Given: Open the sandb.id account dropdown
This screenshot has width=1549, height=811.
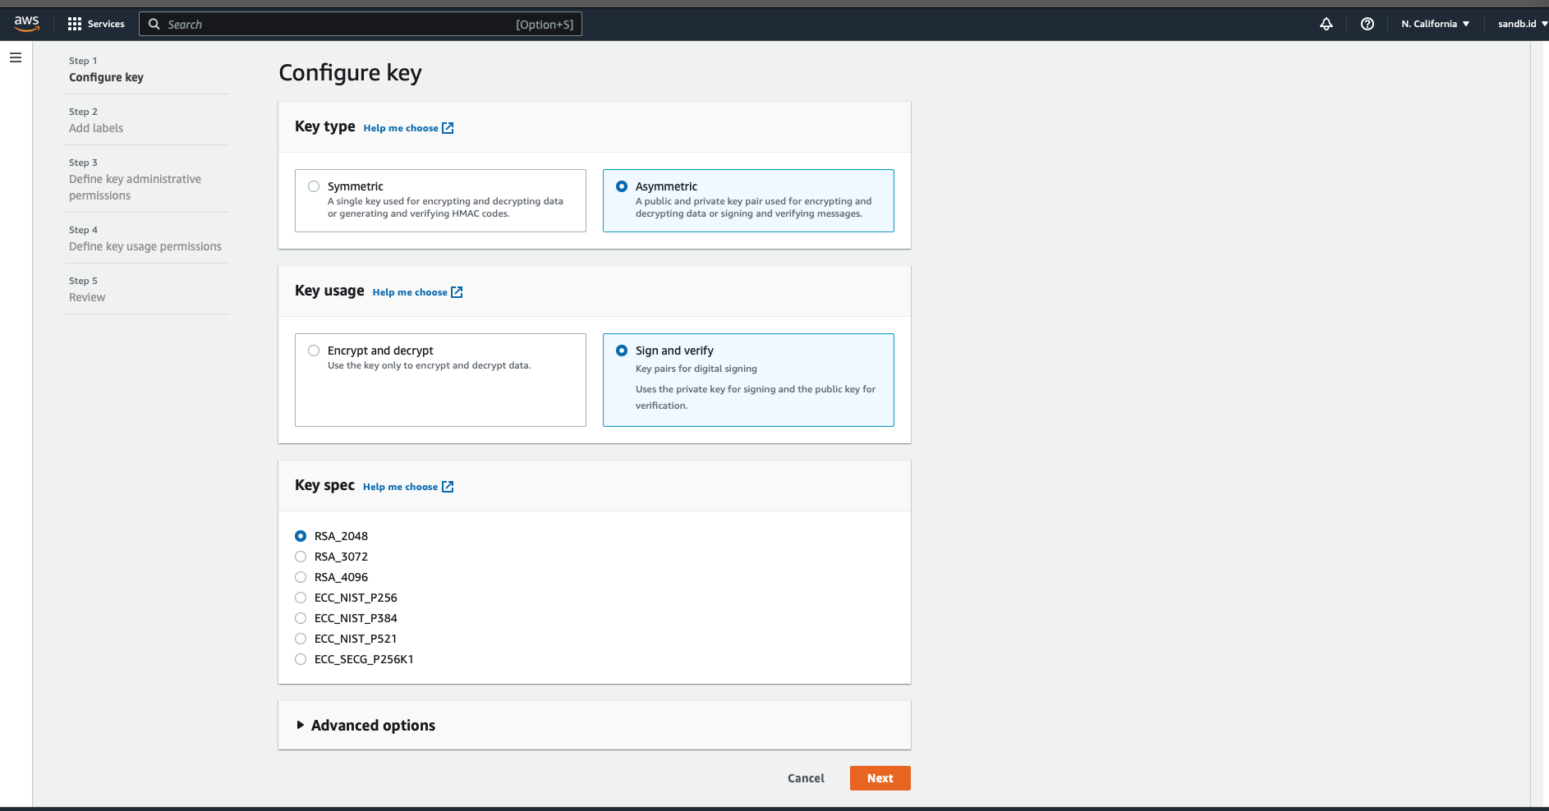Looking at the screenshot, I should click(x=1521, y=24).
